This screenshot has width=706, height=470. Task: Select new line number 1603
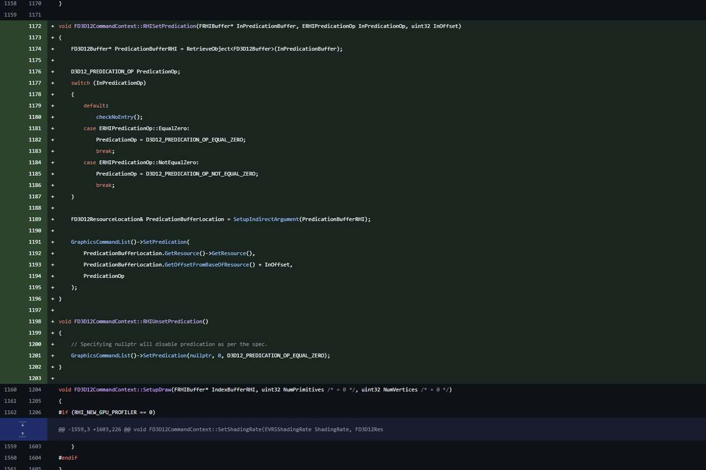tap(35, 446)
